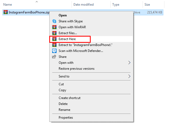This screenshot has height=127, width=169.
Task: Select Delete from the context menu
Action: point(64,104)
